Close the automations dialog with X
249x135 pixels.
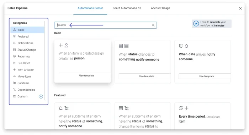coord(240,8)
